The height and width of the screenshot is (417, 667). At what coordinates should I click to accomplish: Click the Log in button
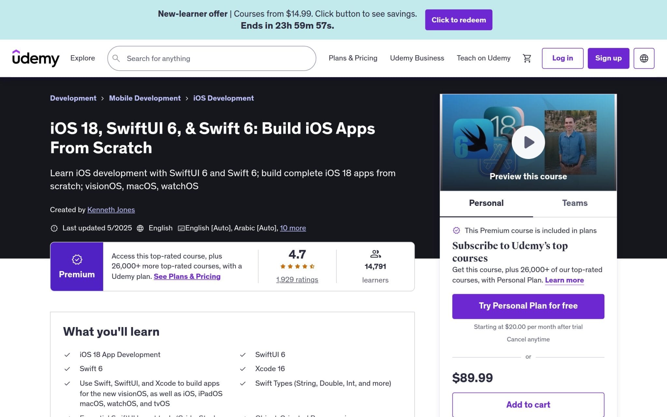tap(562, 58)
